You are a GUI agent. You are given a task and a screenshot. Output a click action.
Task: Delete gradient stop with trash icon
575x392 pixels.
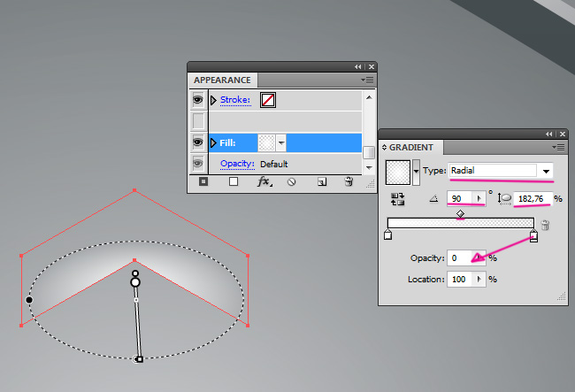(545, 226)
